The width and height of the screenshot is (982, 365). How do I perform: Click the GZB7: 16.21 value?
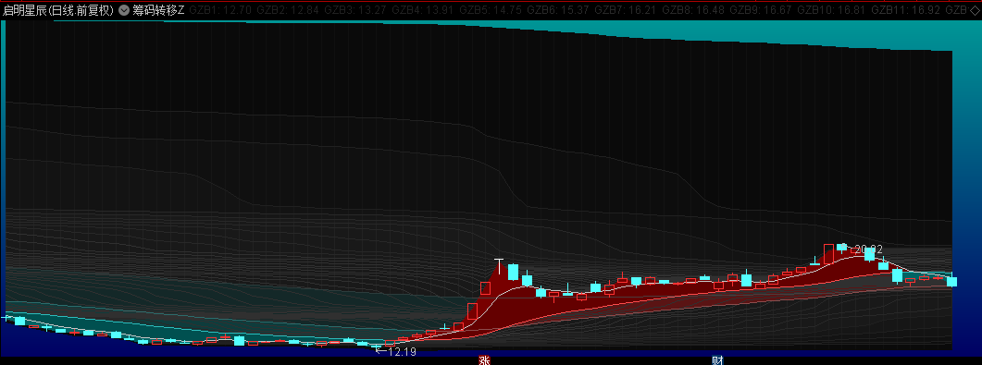[627, 10]
